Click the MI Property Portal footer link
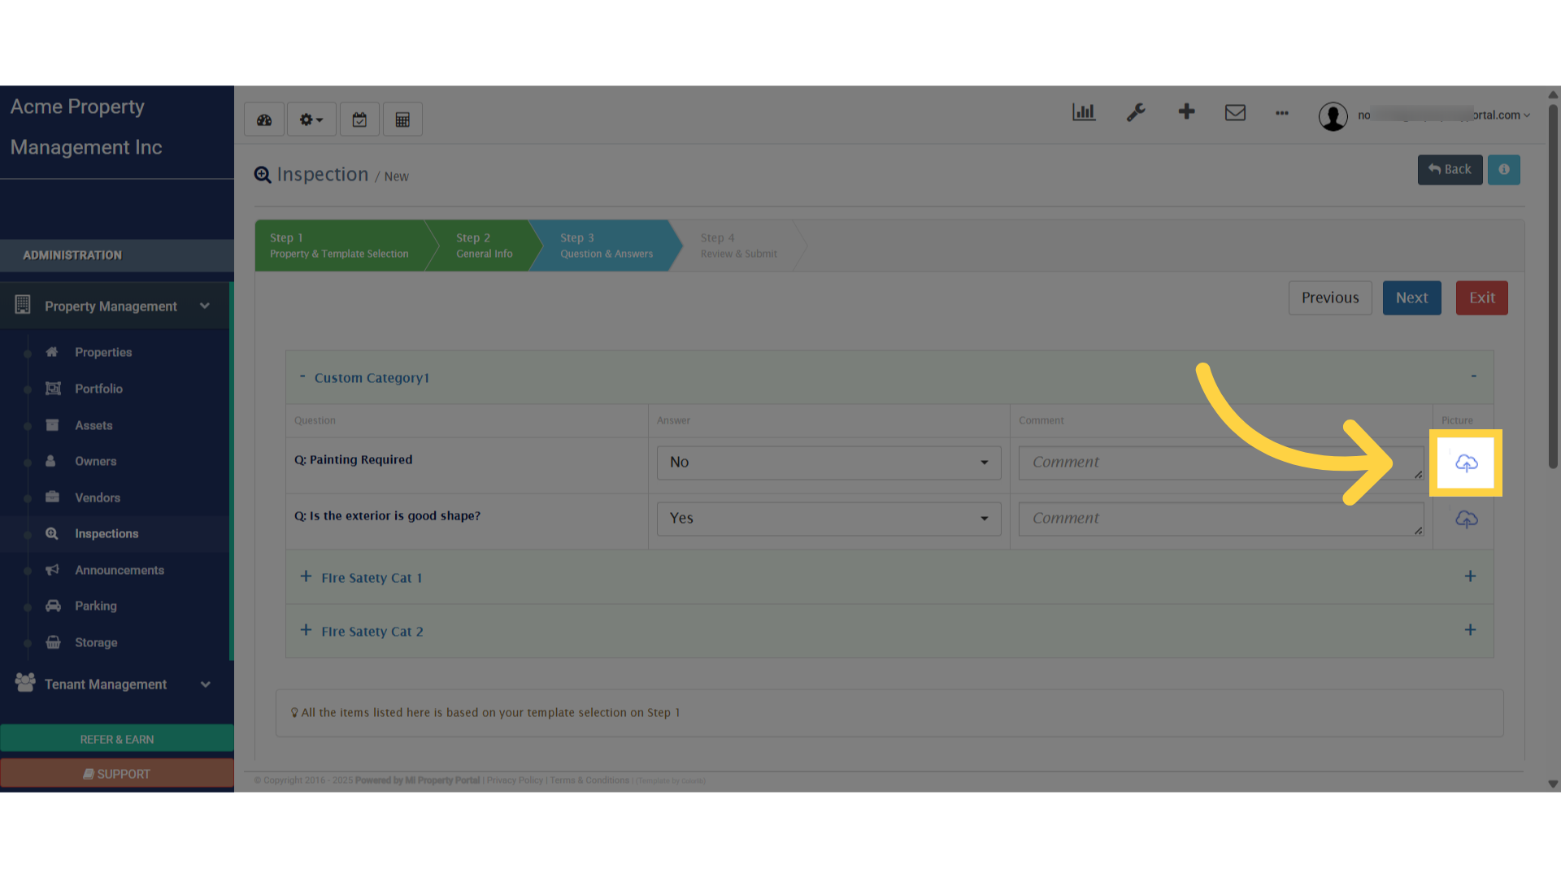Screen dimensions: 1561x878 click(x=442, y=780)
